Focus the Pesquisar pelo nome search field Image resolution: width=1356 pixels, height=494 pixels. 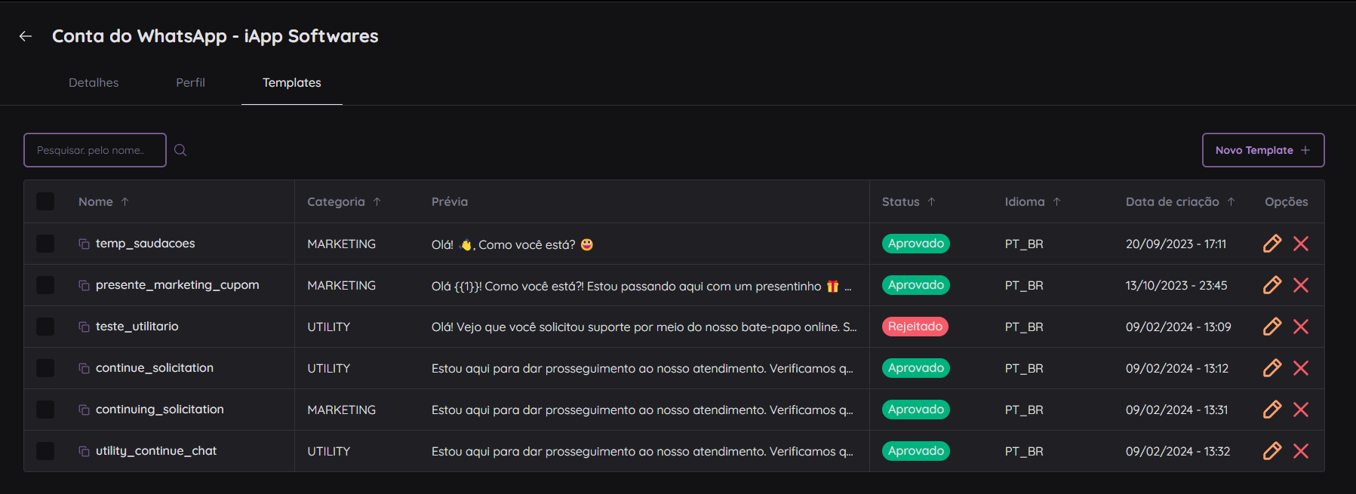[x=95, y=150]
